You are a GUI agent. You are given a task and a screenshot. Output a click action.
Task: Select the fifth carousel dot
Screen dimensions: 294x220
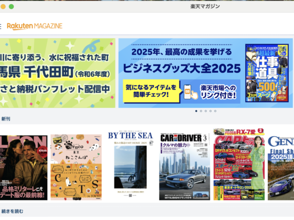[x=215, y=111]
